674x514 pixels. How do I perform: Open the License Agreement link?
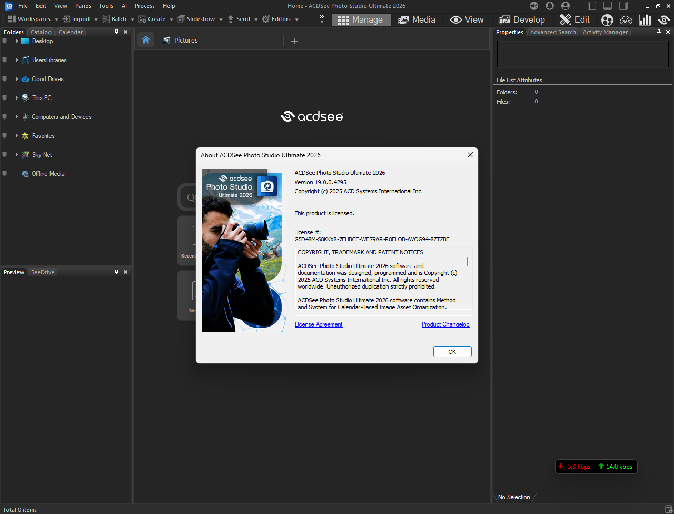tap(319, 324)
